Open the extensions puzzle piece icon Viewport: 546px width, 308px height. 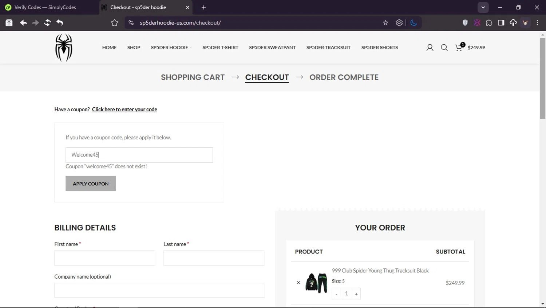[x=489, y=23]
